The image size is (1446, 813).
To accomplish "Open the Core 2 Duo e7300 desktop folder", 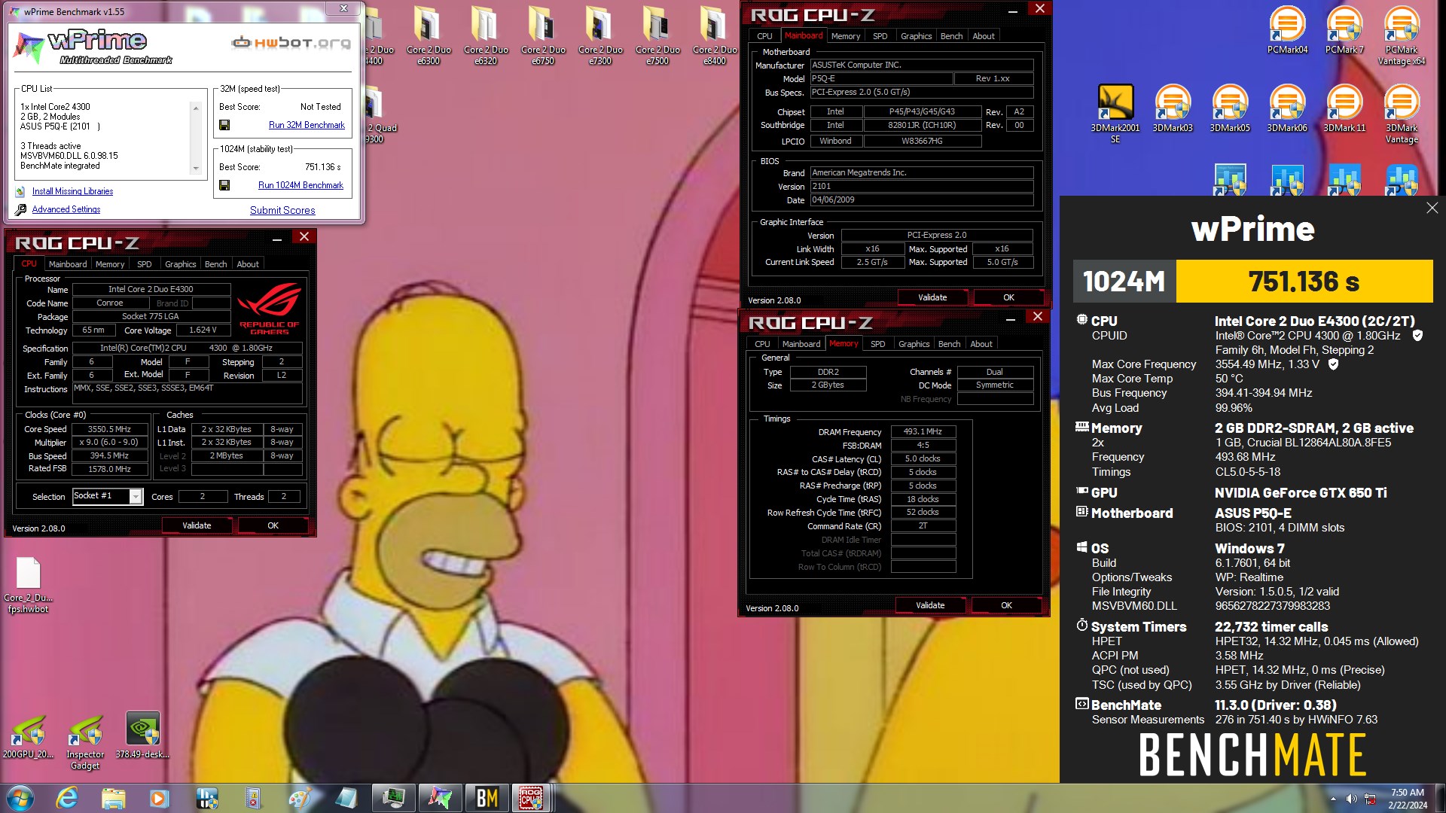I will [600, 36].
